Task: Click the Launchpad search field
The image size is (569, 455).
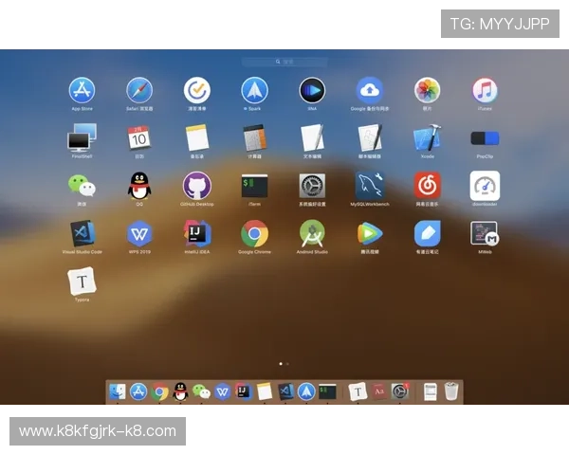Action: (284, 62)
